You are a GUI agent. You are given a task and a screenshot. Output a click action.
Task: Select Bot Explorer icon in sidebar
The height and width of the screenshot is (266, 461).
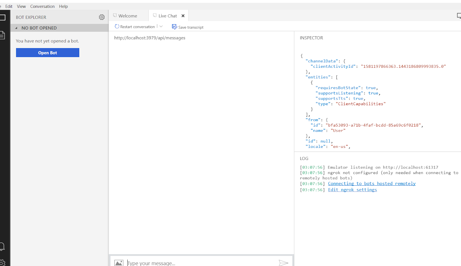3,17
